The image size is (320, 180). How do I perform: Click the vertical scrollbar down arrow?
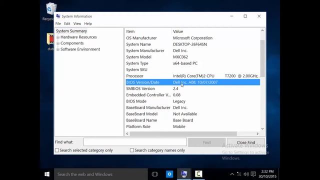point(262,128)
